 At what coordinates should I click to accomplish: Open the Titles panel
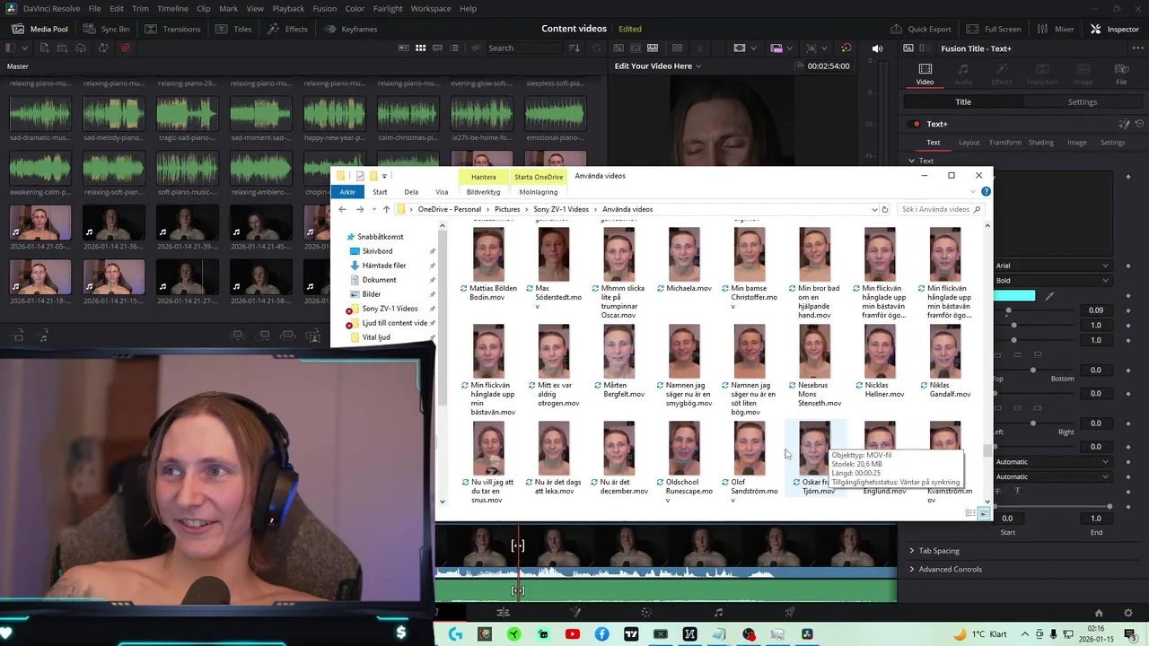(232, 29)
